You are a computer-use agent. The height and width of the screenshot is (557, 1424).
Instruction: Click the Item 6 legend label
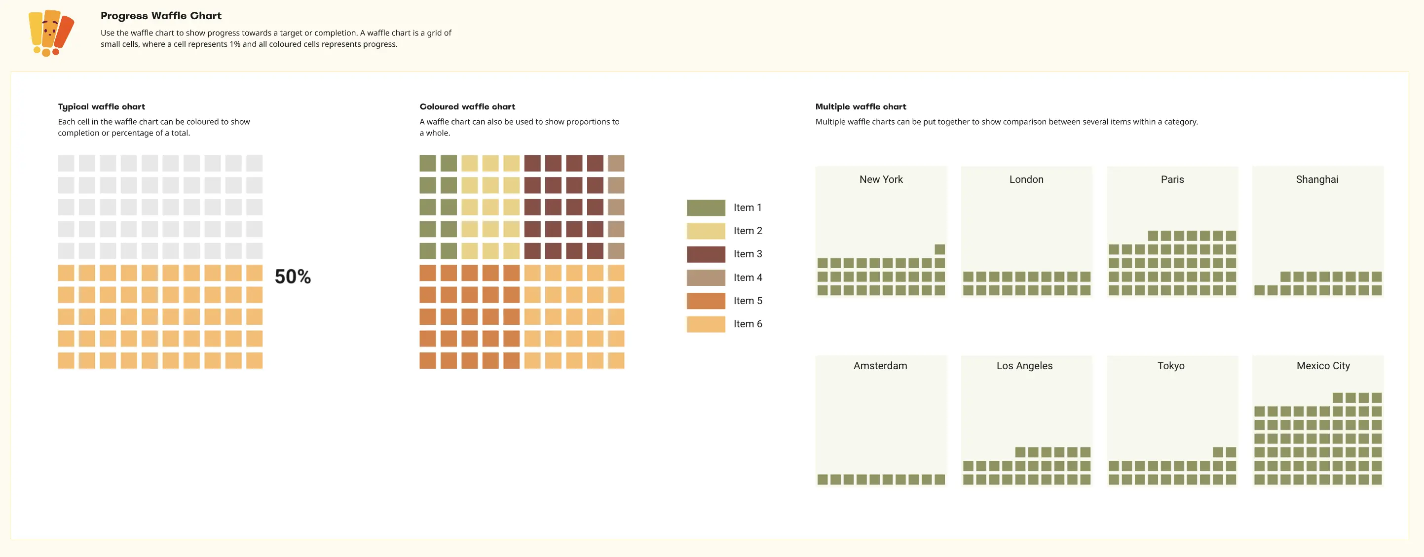click(748, 324)
